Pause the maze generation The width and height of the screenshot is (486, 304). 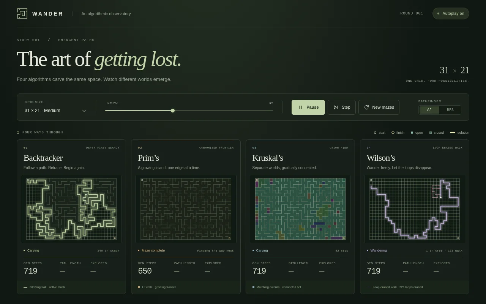coord(308,107)
